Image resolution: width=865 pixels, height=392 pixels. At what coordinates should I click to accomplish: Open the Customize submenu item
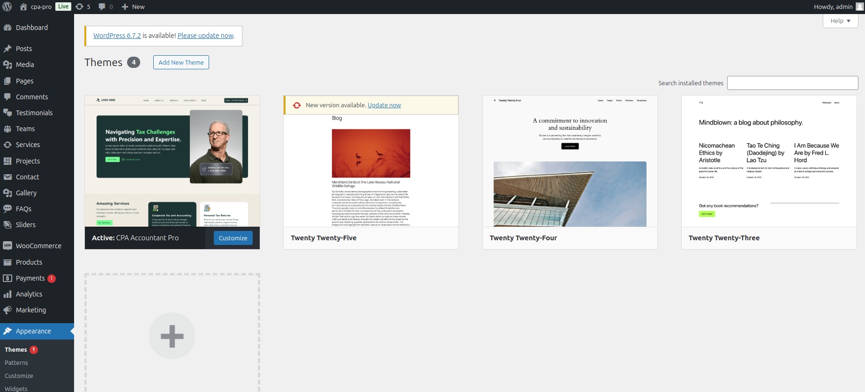(x=19, y=376)
